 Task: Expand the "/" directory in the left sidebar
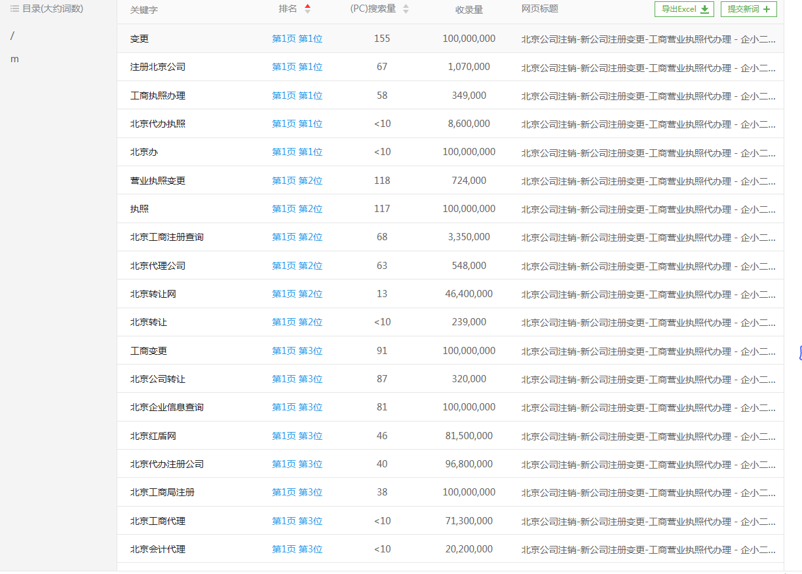tap(12, 36)
